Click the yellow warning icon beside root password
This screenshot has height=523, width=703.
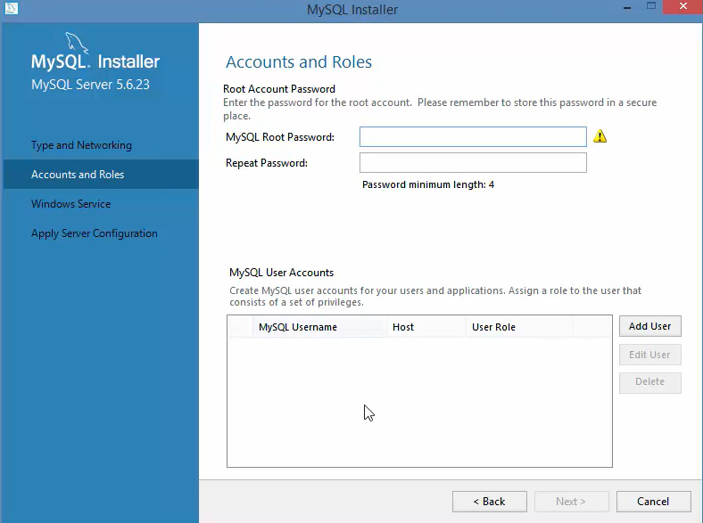(x=600, y=136)
